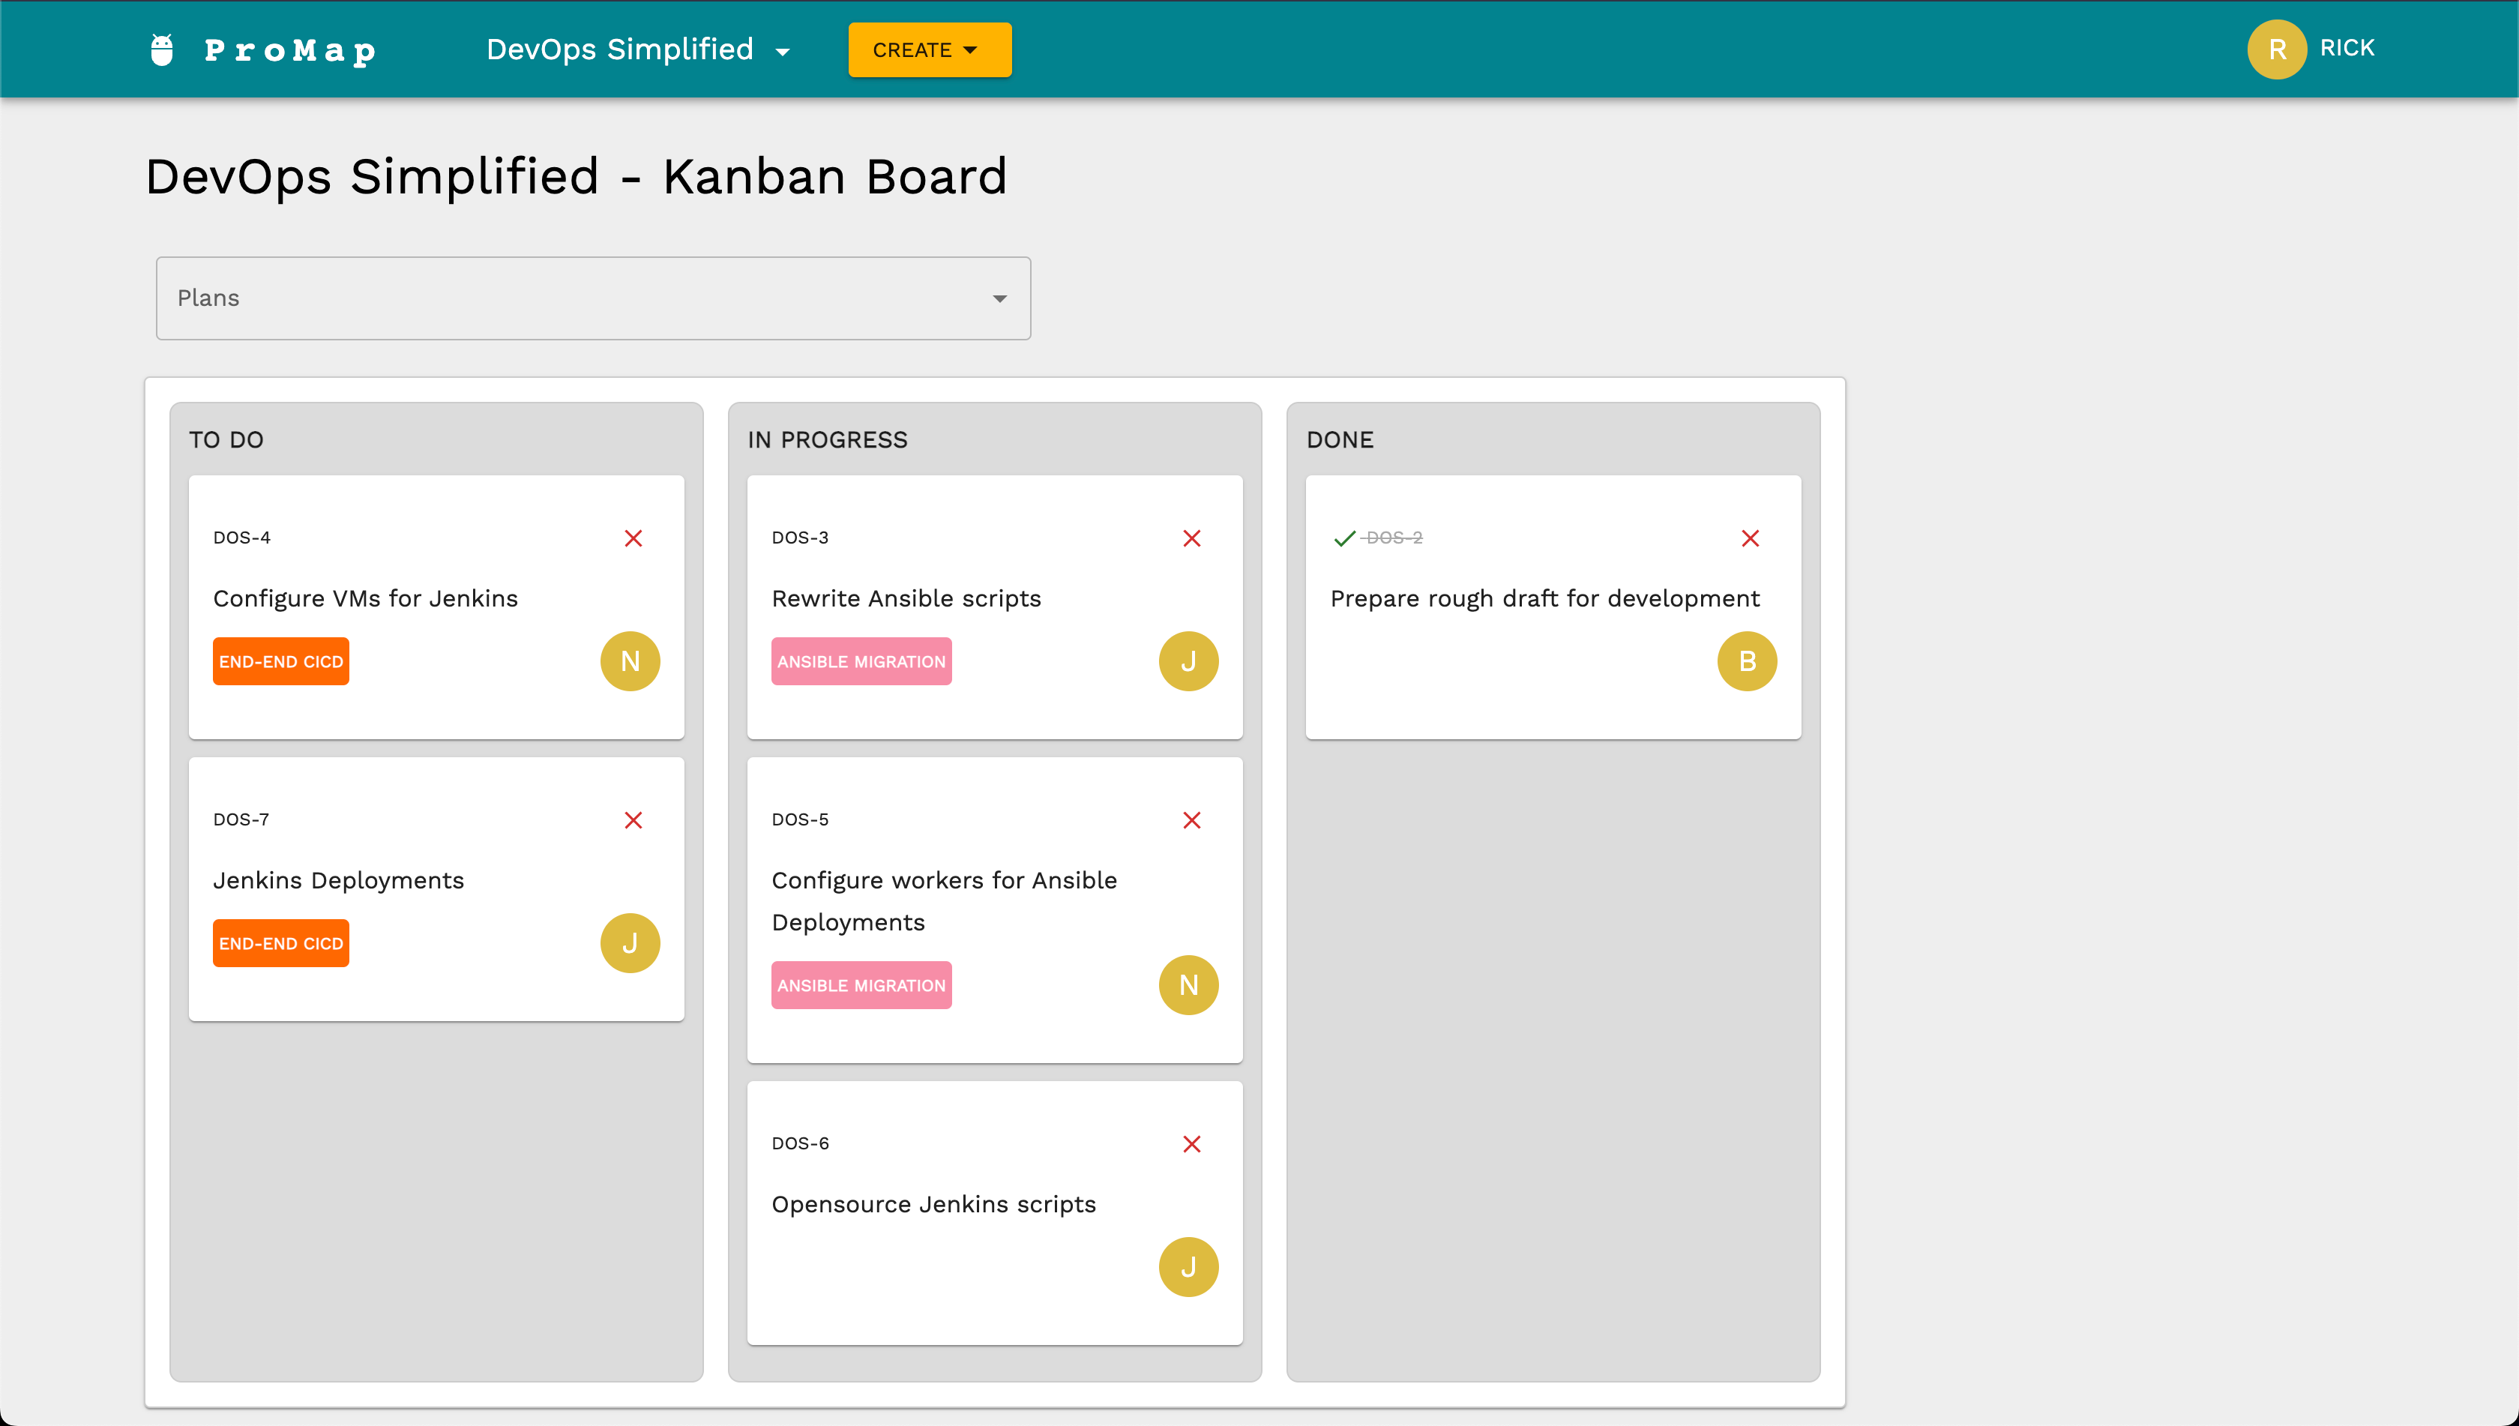The height and width of the screenshot is (1426, 2519).
Task: Click the ProMap title text
Action: click(x=290, y=50)
